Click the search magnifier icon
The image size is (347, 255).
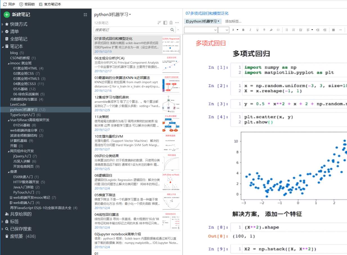pyautogui.click(x=172, y=30)
